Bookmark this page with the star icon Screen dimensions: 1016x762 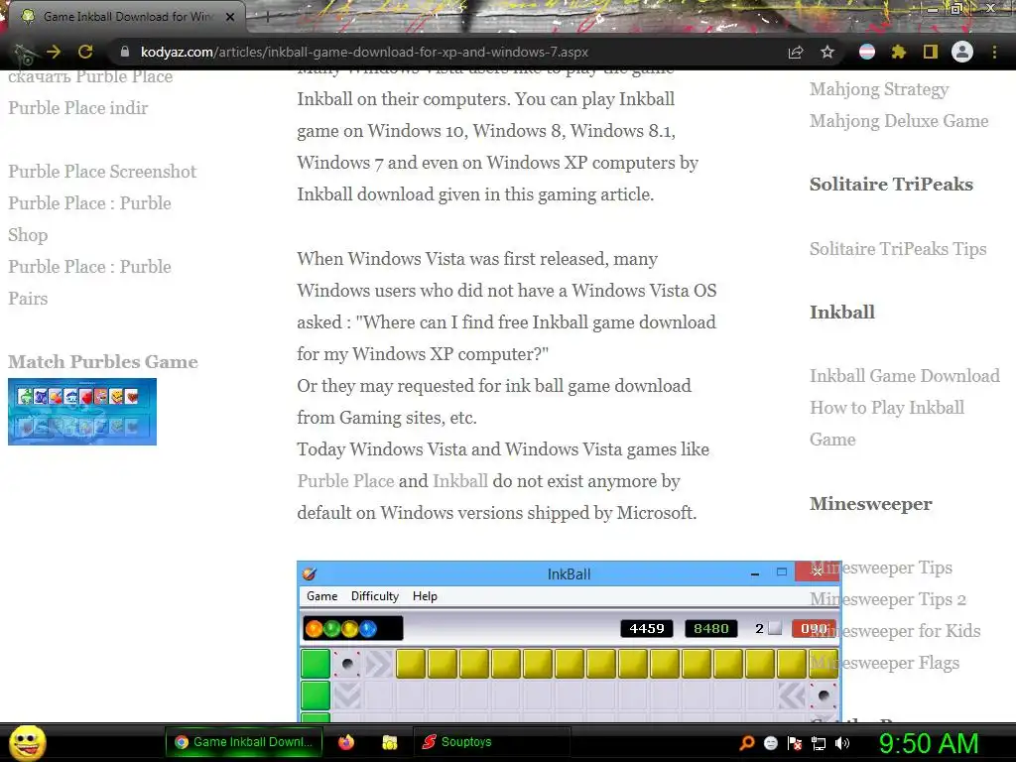(827, 52)
